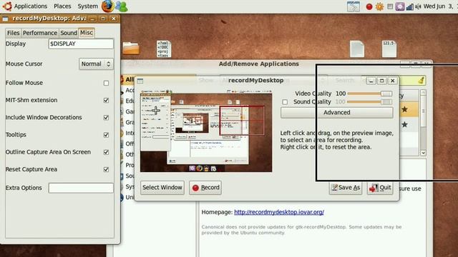Select the All category in Add/Remove Applications
The width and height of the screenshot is (458, 257).
[129, 79]
